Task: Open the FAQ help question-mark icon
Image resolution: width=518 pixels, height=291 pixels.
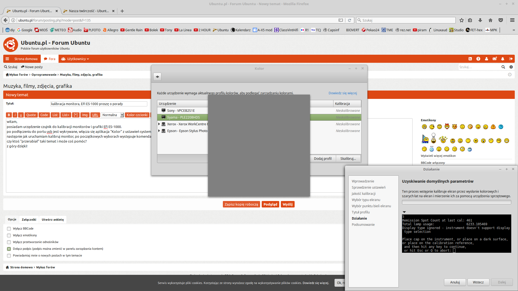Action: (478, 59)
